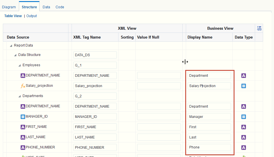Click string icon beside Employees DEPARTMENT_NAME source
Screen dimensions: 274x157
tap(23, 76)
